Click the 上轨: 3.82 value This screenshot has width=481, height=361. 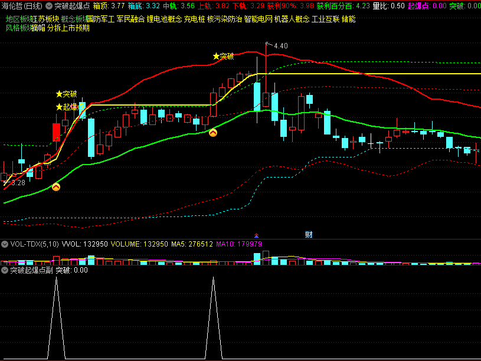(x=213, y=6)
